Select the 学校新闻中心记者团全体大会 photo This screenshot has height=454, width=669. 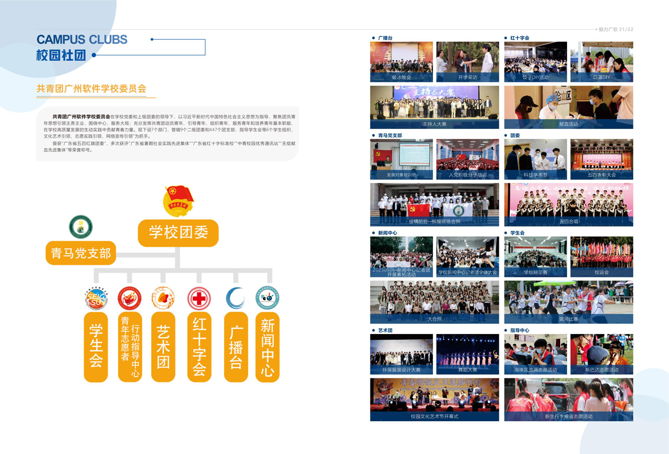(468, 257)
